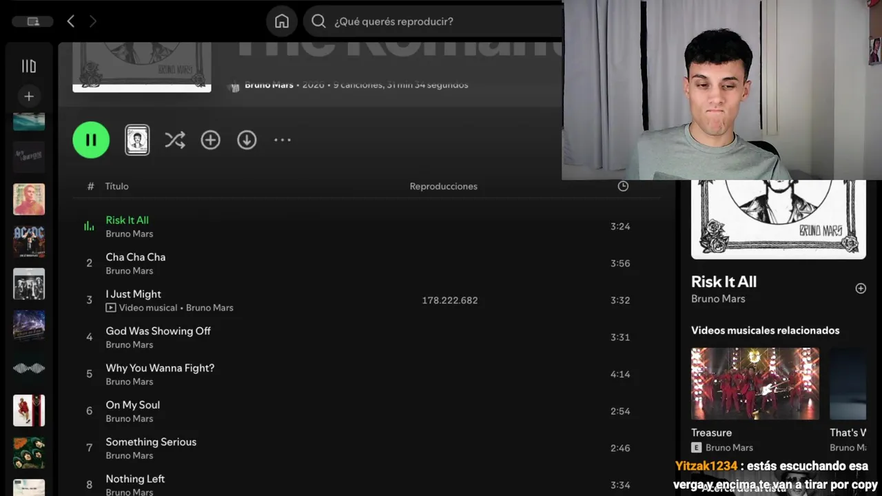Image resolution: width=882 pixels, height=496 pixels.
Task: Open the album cover preview next to pause
Action: point(137,140)
